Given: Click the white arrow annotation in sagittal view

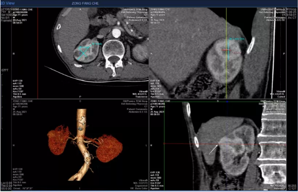Looking at the screenshot, I should coord(212,149).
